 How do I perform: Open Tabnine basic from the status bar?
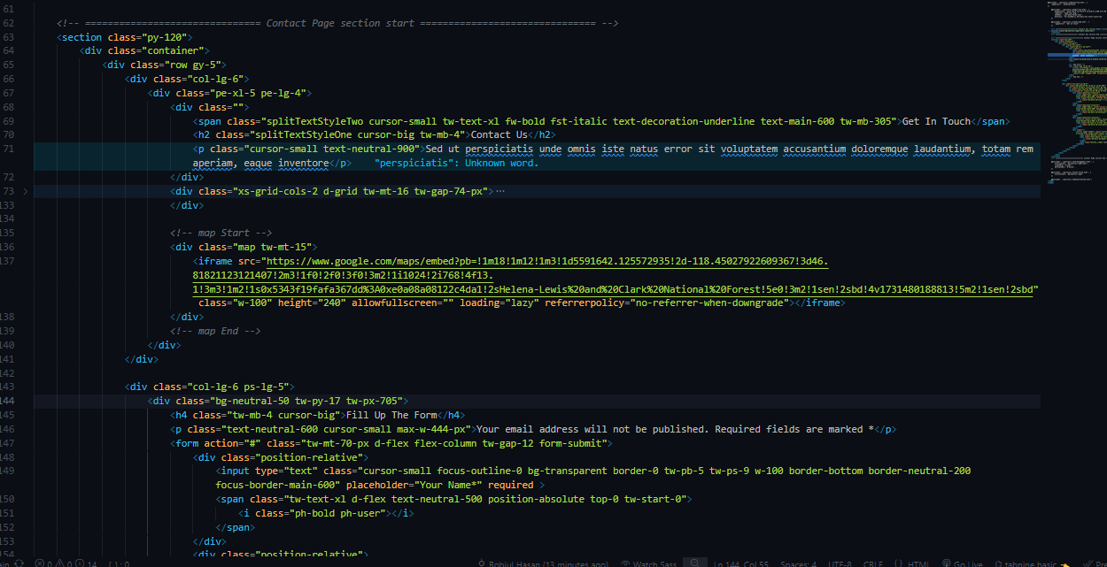tap(1027, 563)
